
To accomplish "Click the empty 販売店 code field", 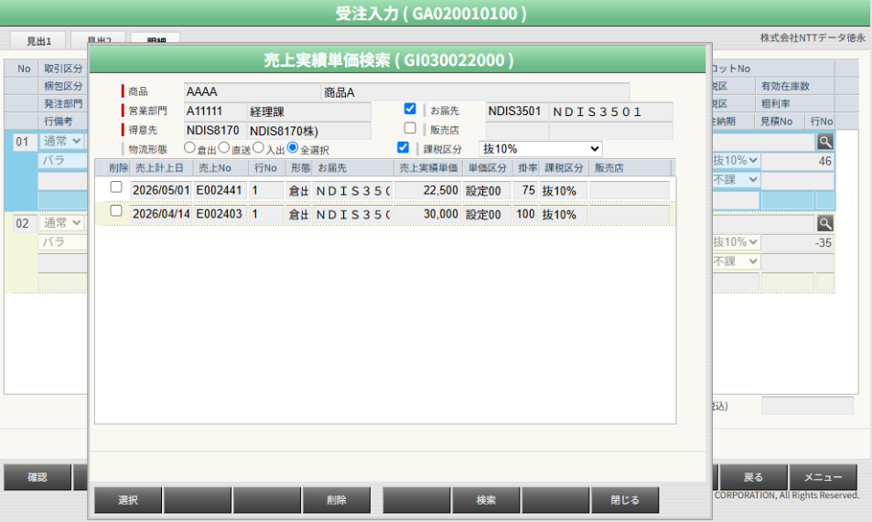I will coord(517,130).
